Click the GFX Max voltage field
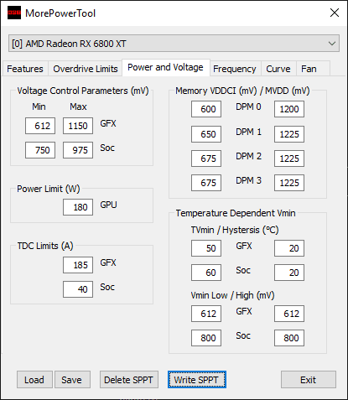Viewport: 348px width, 400px height. [78, 126]
